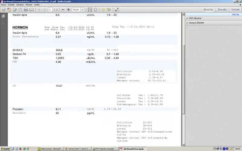Click the Başlat start button
The image size is (242, 151).
tap(5, 149)
